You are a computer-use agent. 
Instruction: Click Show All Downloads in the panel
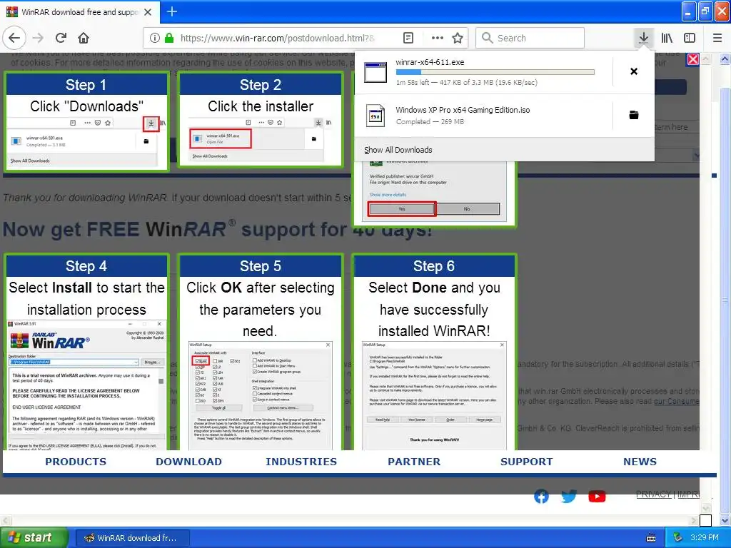pos(398,150)
